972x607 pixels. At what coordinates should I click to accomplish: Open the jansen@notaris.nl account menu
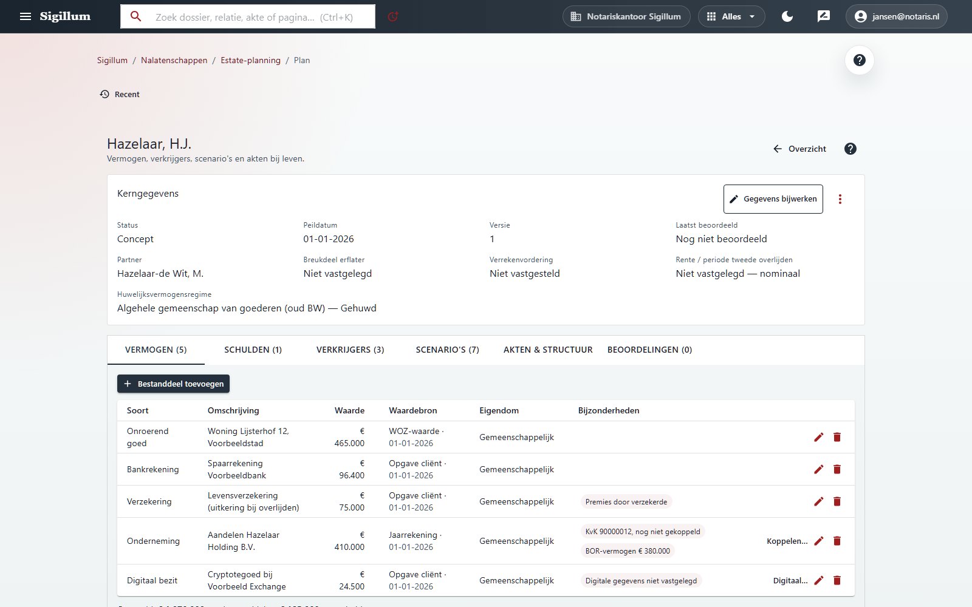pyautogui.click(x=897, y=16)
